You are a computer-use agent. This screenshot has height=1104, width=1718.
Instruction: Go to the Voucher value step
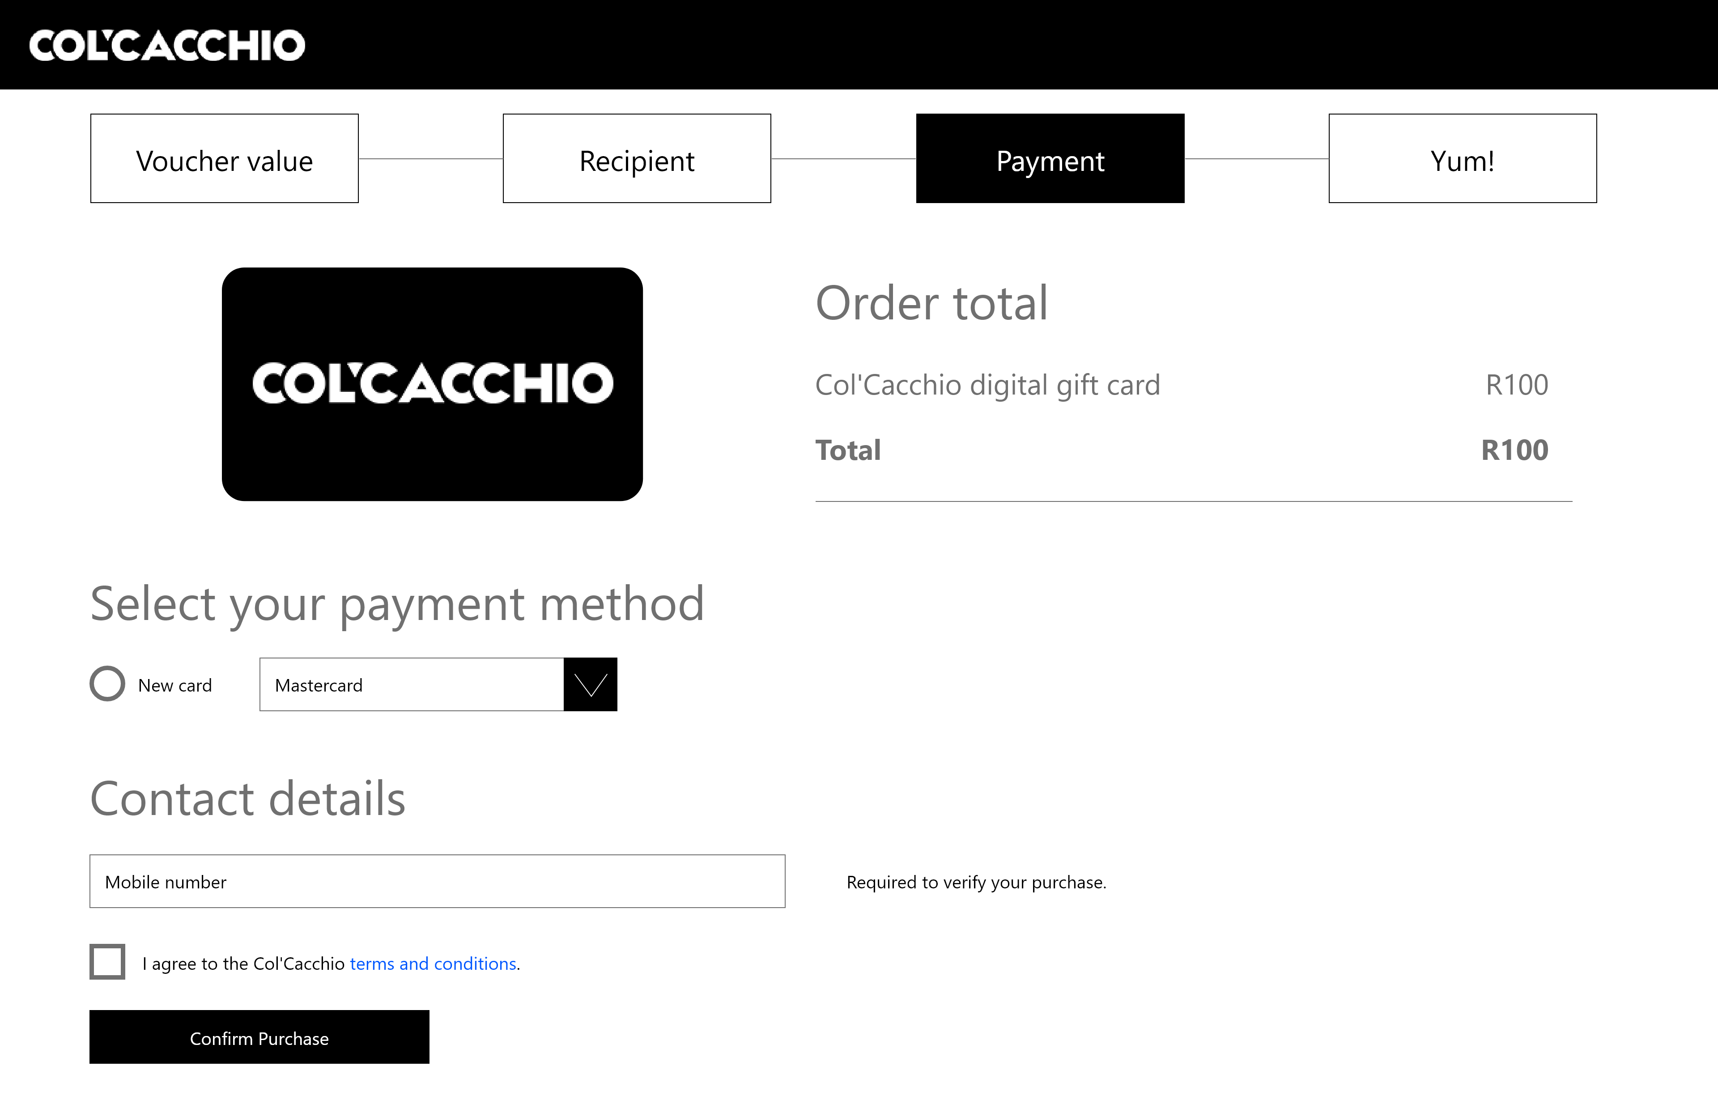pos(225,158)
